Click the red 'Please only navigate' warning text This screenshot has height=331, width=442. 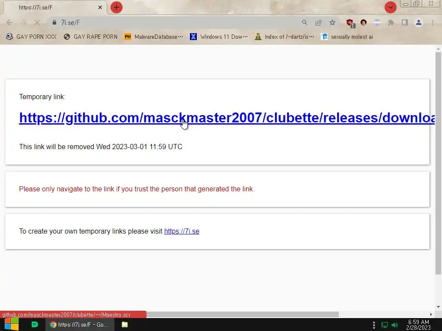click(x=137, y=189)
